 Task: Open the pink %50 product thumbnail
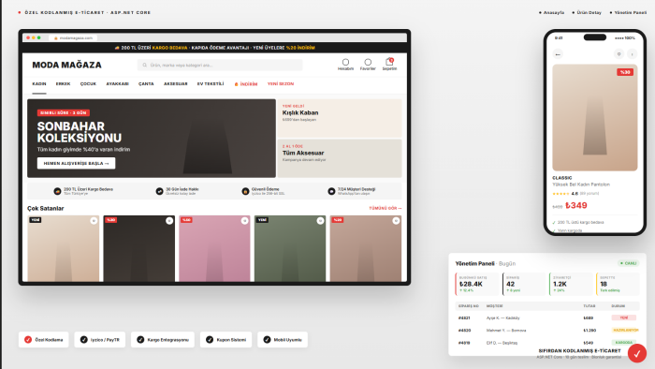pyautogui.click(x=214, y=248)
